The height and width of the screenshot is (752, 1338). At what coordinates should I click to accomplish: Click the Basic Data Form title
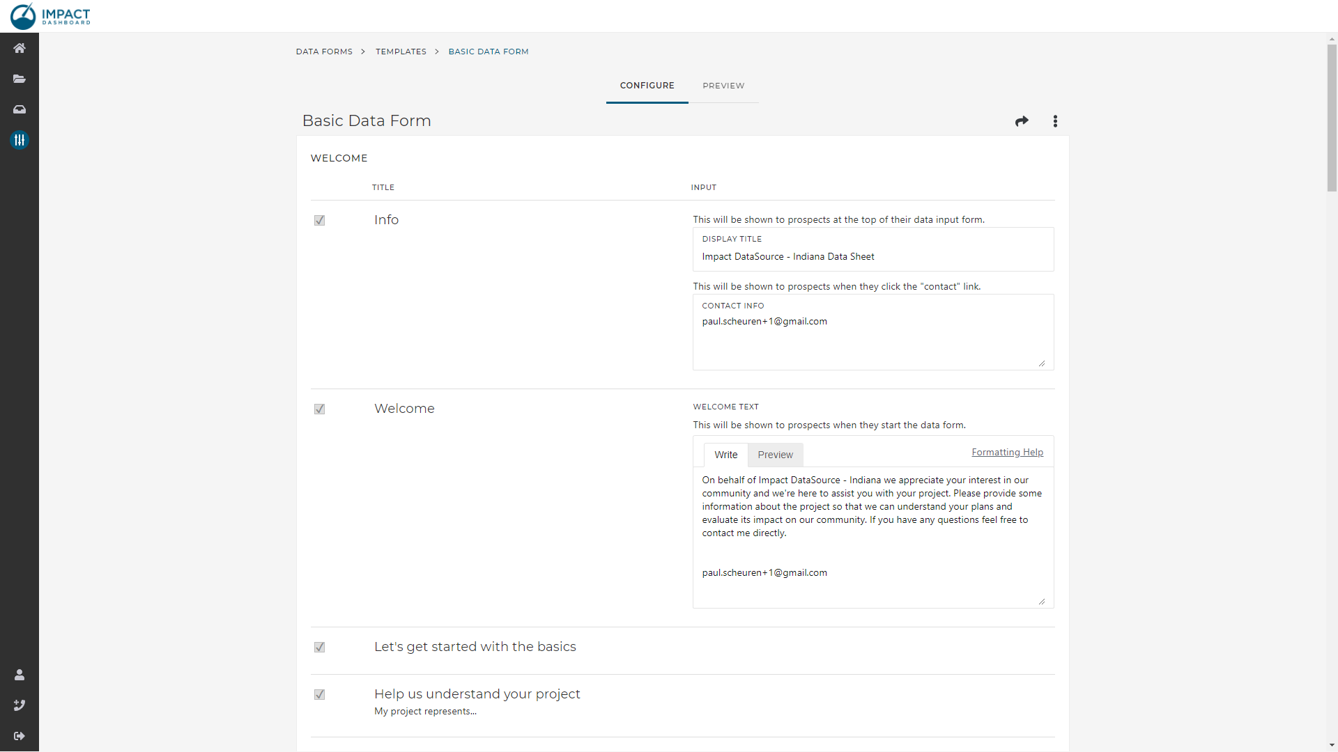(x=367, y=121)
